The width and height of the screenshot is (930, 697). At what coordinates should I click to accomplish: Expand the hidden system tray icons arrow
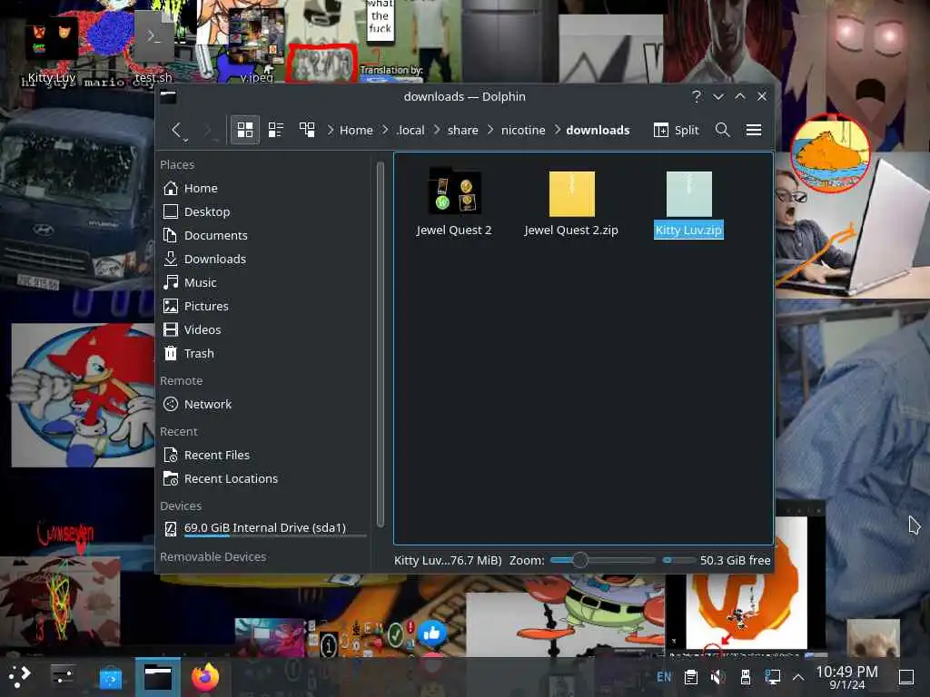798,677
